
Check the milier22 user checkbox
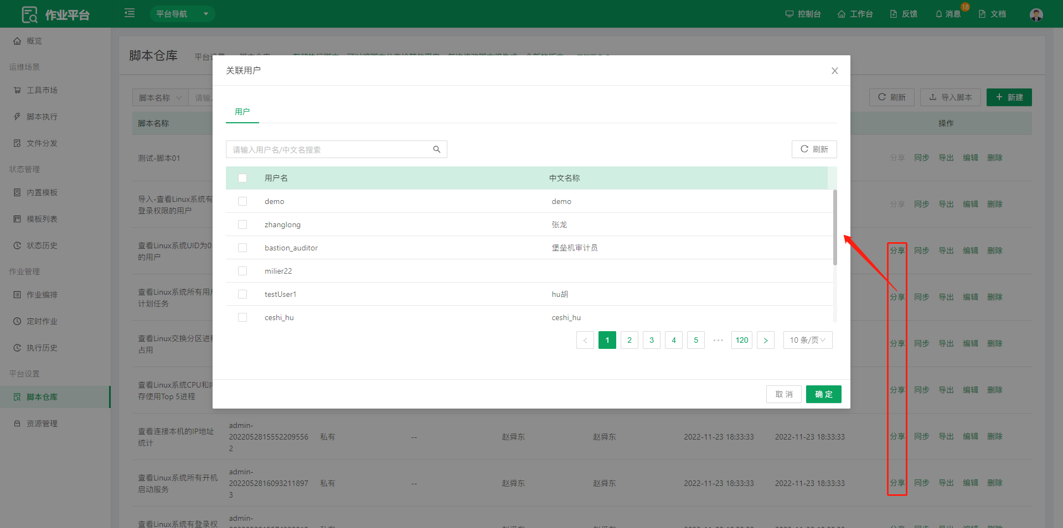pos(242,271)
